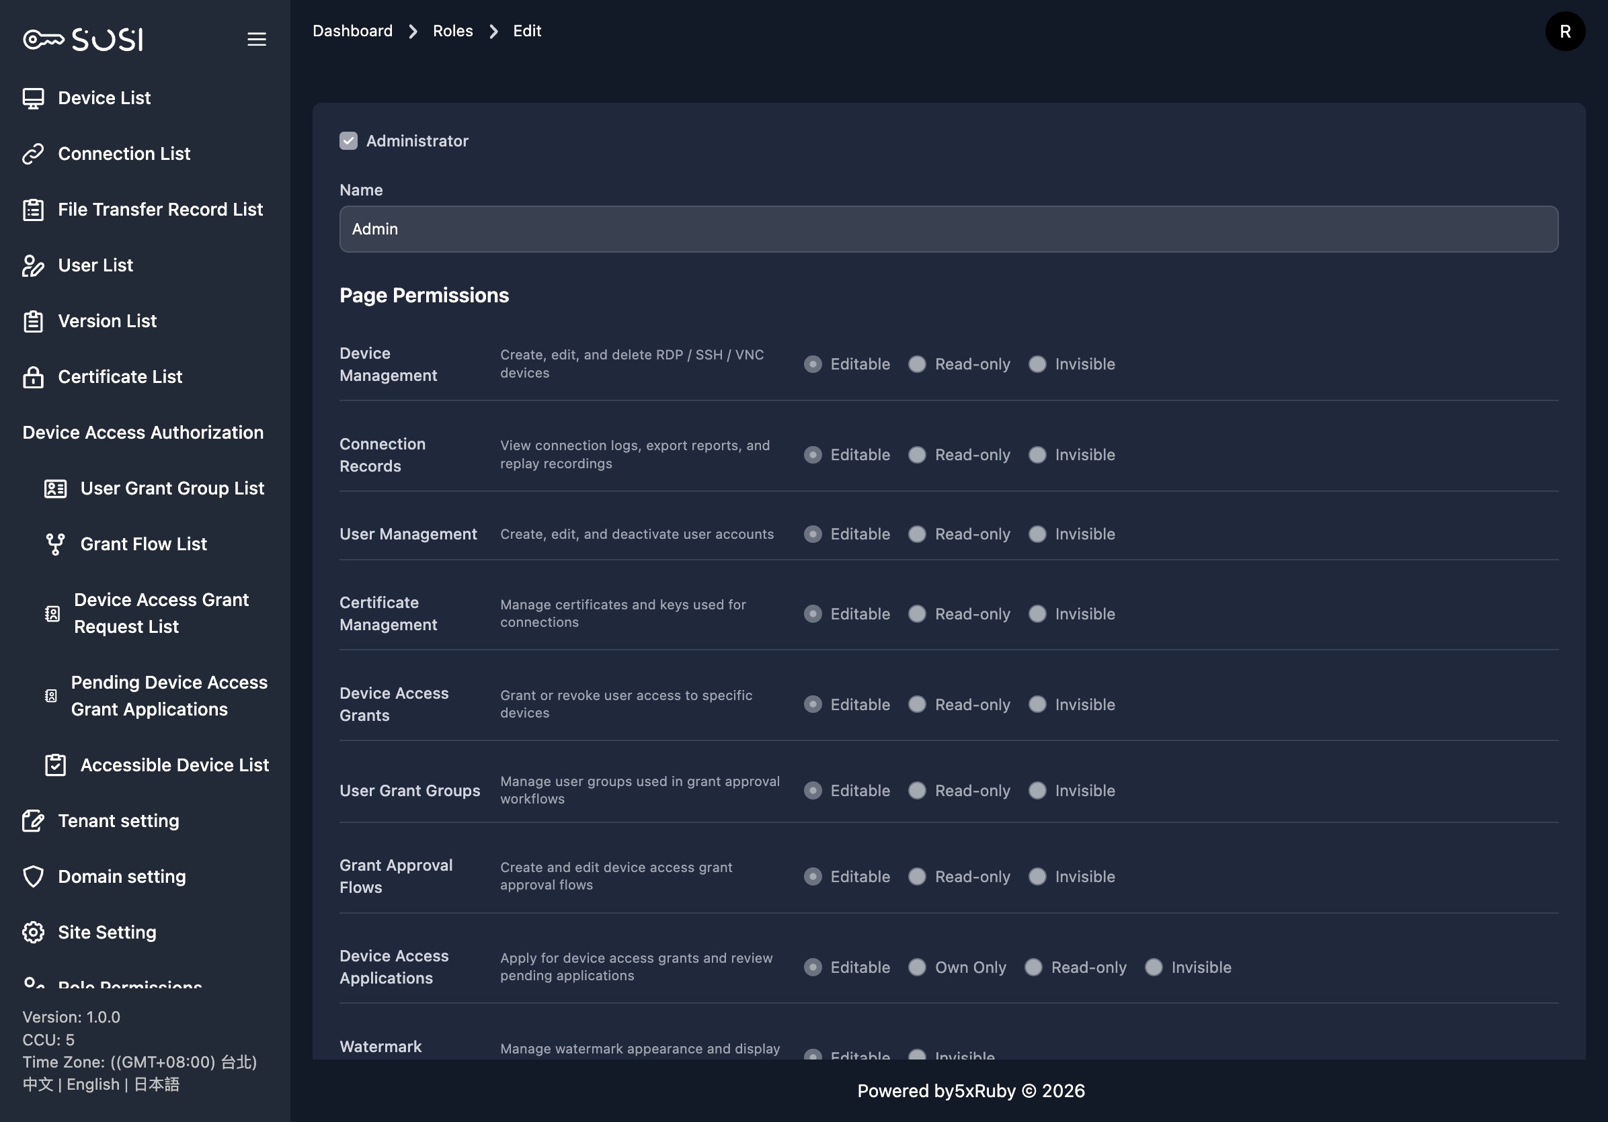Screen dimensions: 1608x1122
Task: Open User Grant Group List
Action: tap(172, 488)
